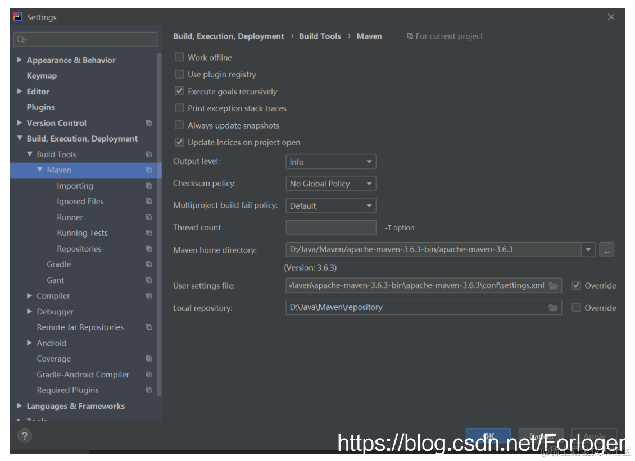Click the project-level icon beside Coverage
Viewport: 635px width, 461px height.
tap(148, 359)
